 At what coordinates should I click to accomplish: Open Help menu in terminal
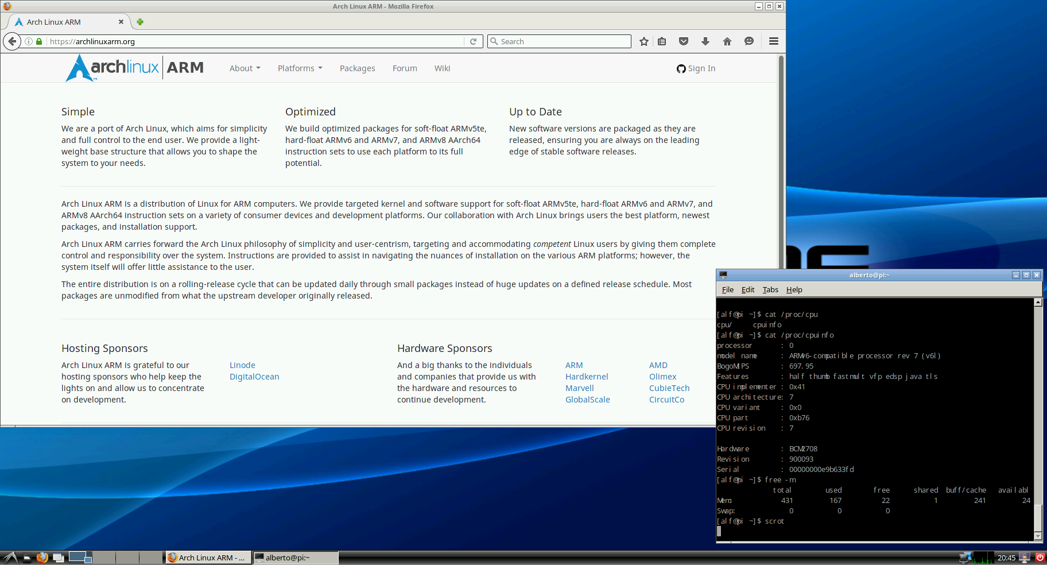click(794, 289)
